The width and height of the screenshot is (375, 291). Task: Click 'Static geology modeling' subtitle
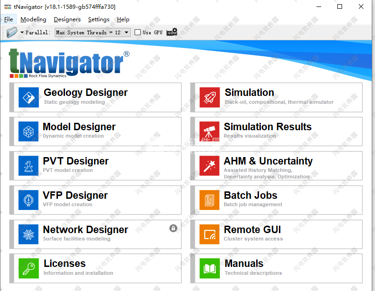point(74,102)
